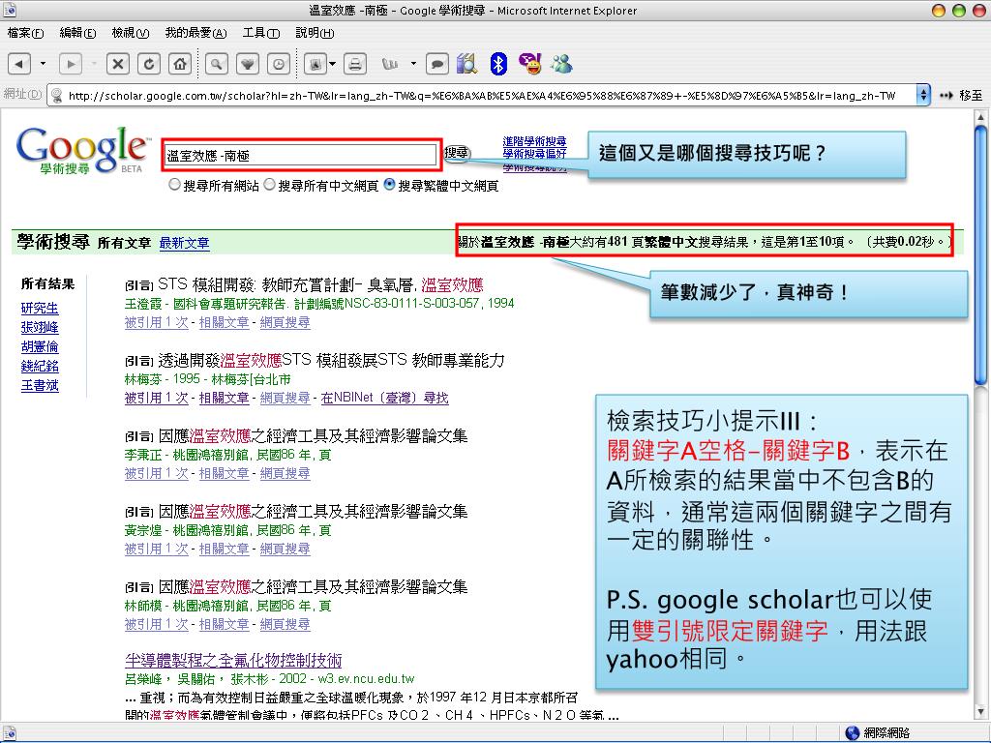Filter by author 錢紀銘 link
The height and width of the screenshot is (743, 991).
tap(39, 367)
